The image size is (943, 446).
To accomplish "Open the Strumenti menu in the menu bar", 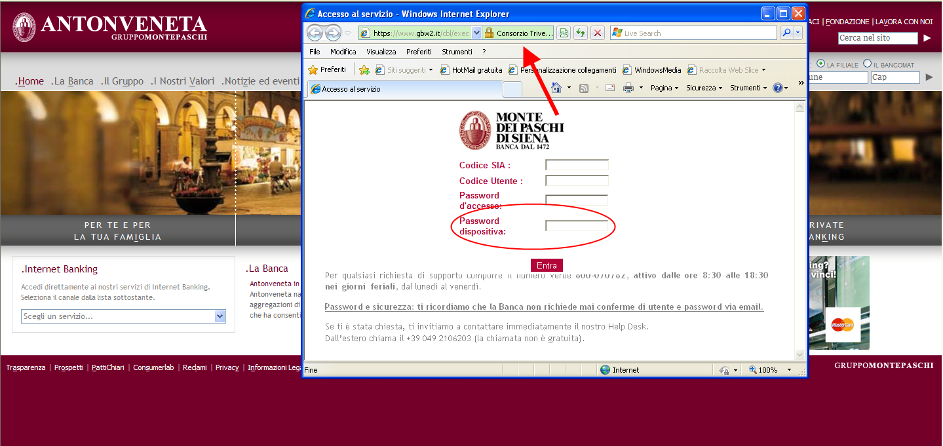I will (457, 52).
